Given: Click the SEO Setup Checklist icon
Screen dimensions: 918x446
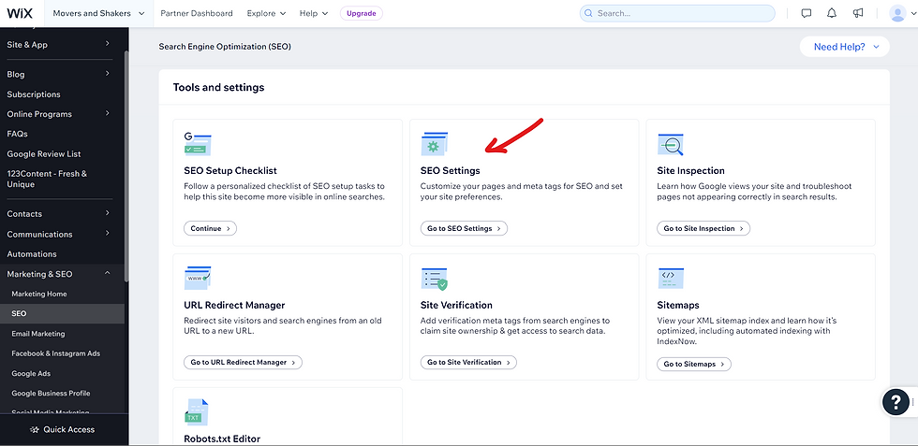Looking at the screenshot, I should pos(198,144).
